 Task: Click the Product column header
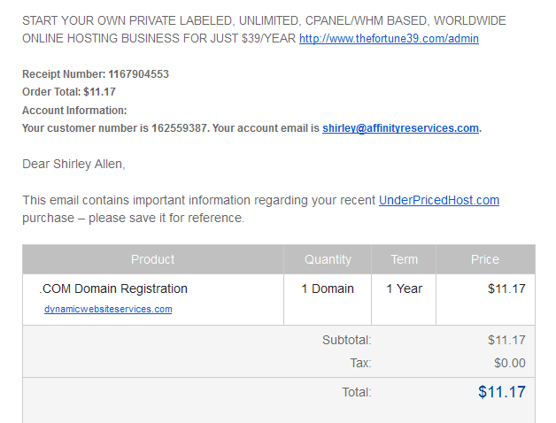point(153,259)
